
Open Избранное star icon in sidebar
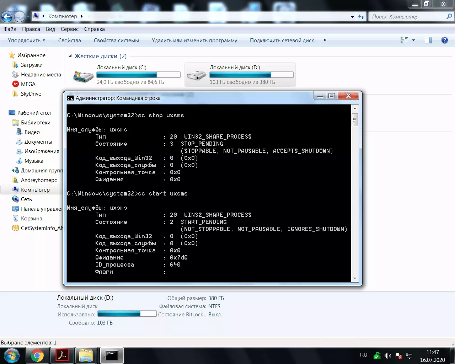click(12, 55)
